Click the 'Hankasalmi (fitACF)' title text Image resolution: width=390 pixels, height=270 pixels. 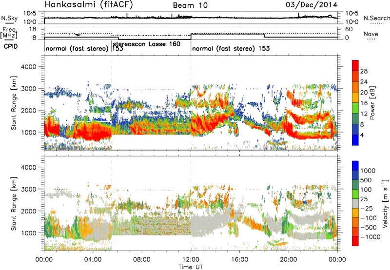click(89, 5)
